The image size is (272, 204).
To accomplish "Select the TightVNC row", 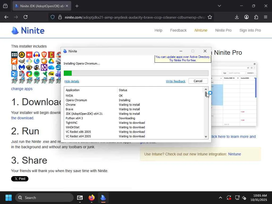I will click(134, 123).
